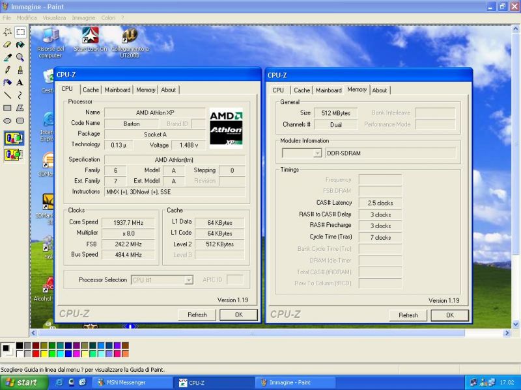
Task: Click the vertical scrollbar down arrow
Action: 516,324
